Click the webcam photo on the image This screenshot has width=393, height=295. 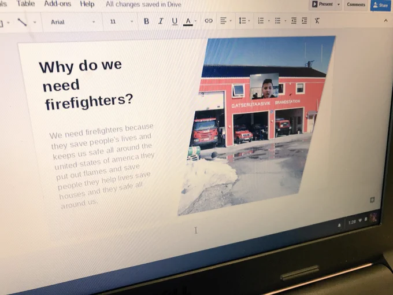click(x=264, y=86)
